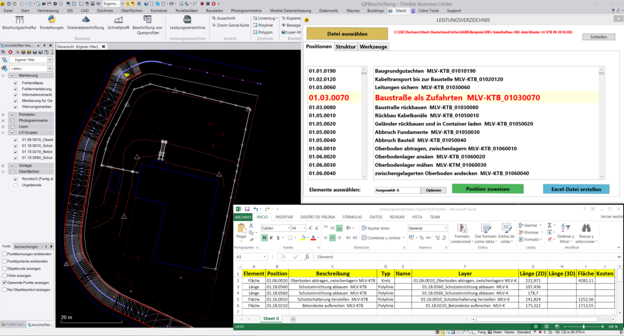
Task: Toggle the Fehlermarkierung checkbox
Action: tap(15, 89)
